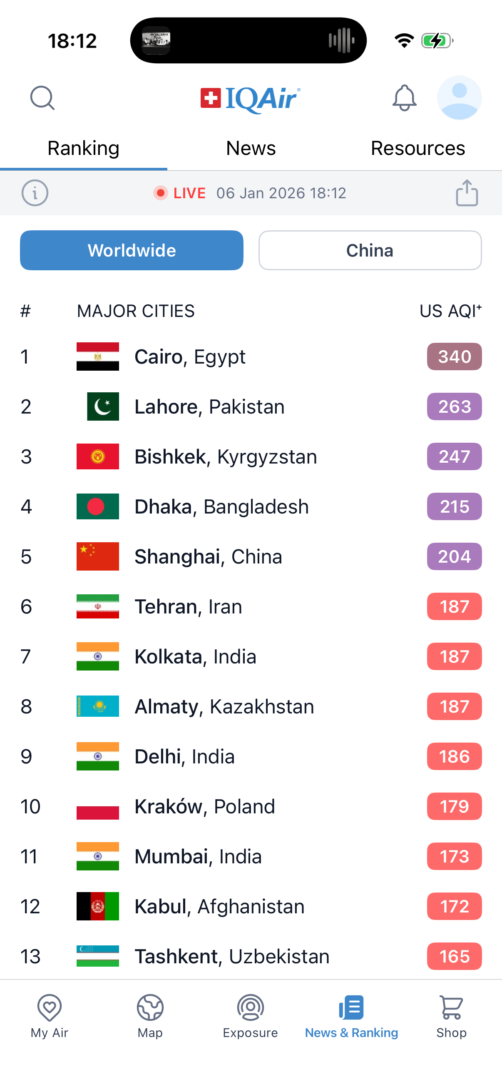Image resolution: width=502 pixels, height=1092 pixels.
Task: Tap the Kyrgyzstan flag for Bishkek
Action: pos(98,456)
